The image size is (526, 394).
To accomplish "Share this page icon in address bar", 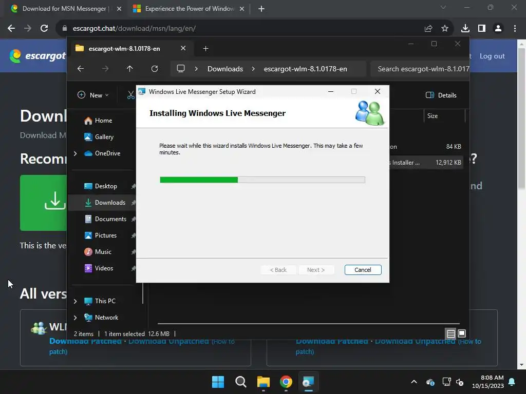I will coord(428,29).
